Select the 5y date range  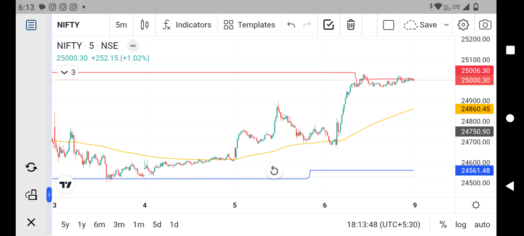pos(65,225)
